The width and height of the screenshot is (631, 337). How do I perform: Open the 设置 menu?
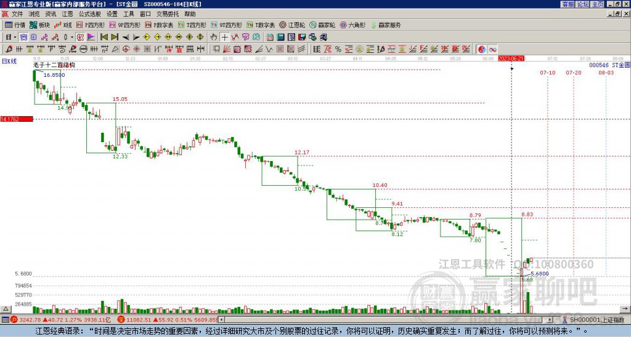[x=112, y=14]
